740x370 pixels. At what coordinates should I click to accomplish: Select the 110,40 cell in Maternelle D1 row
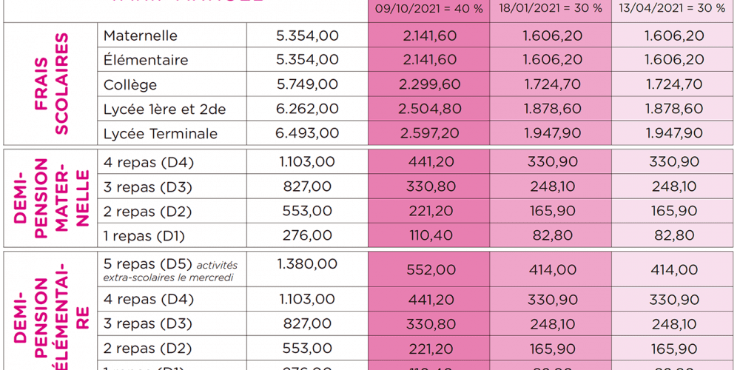429,235
